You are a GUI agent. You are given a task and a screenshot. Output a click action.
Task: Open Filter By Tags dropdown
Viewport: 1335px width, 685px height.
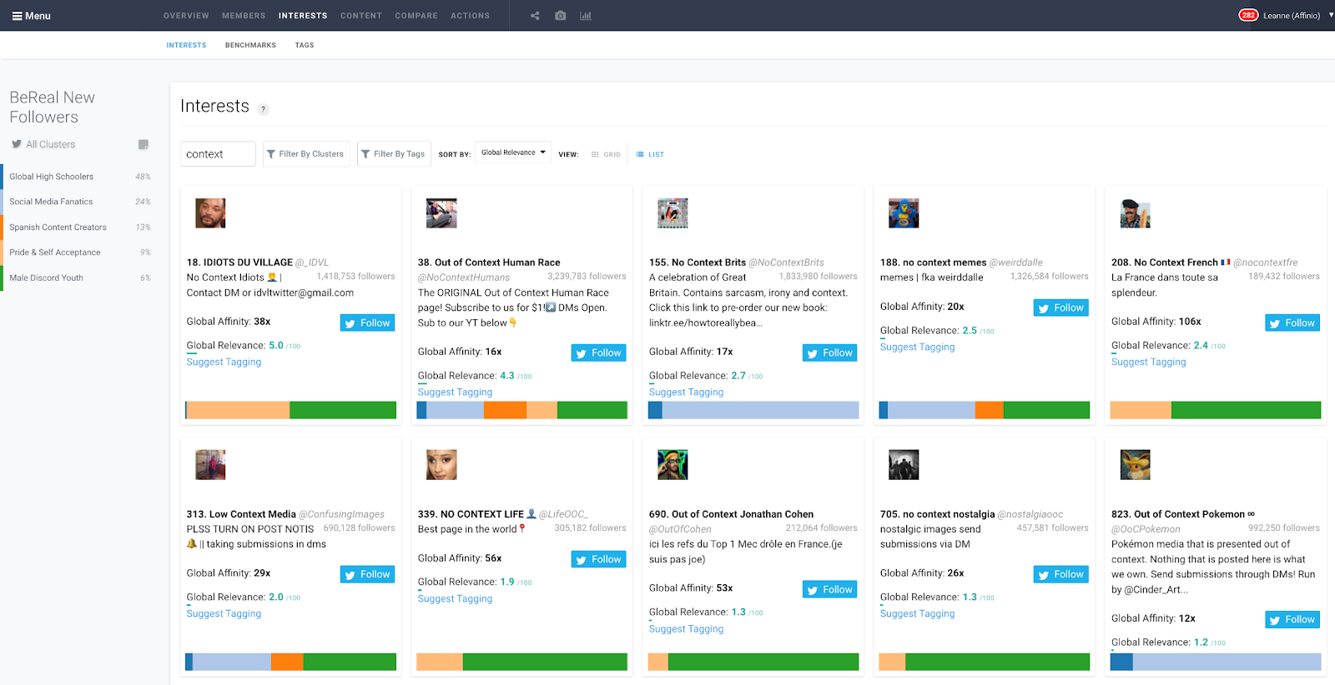coord(393,154)
